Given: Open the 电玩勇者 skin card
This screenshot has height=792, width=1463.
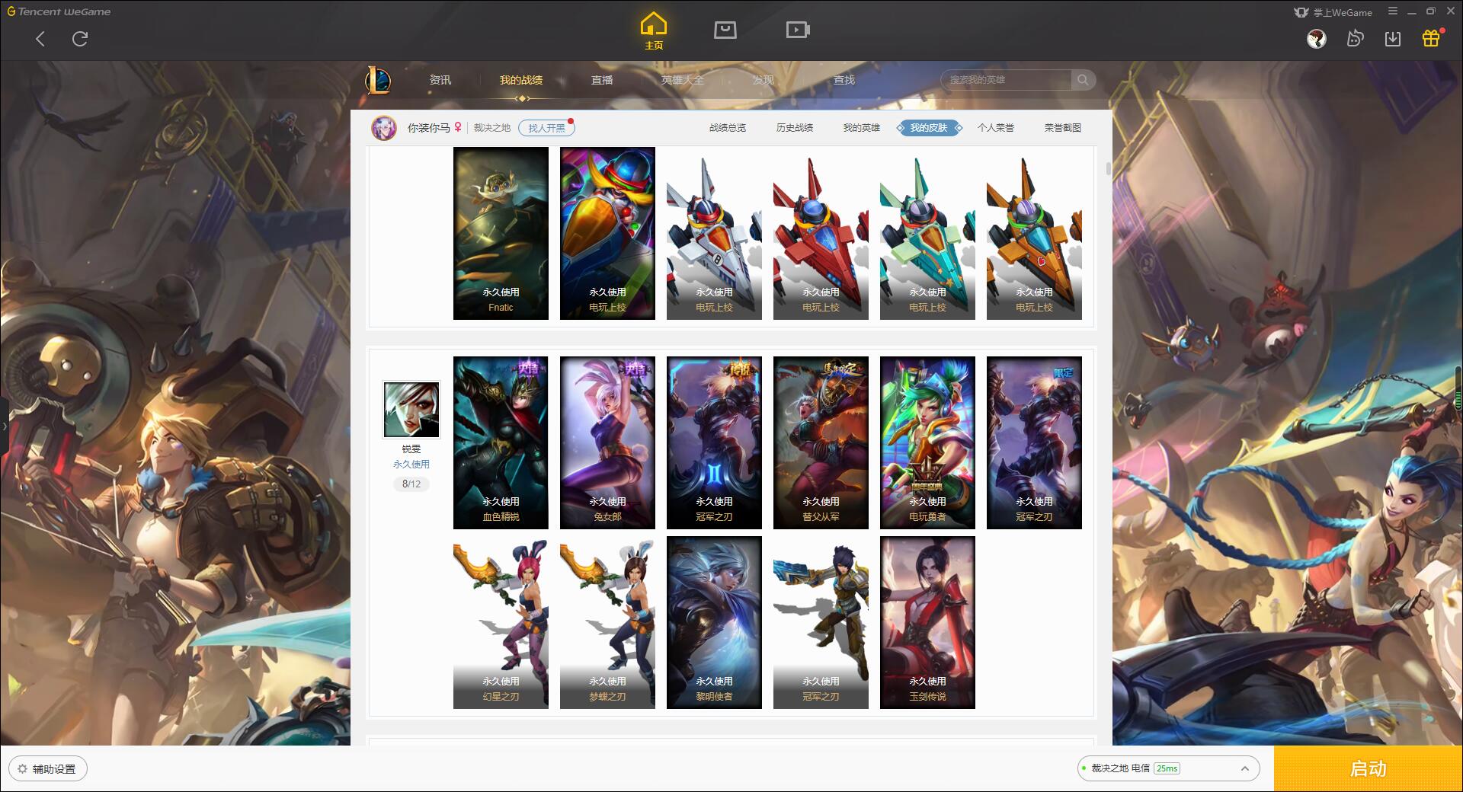Looking at the screenshot, I should [x=927, y=442].
